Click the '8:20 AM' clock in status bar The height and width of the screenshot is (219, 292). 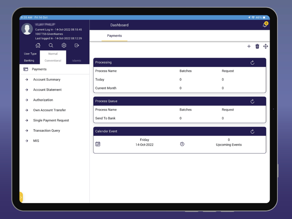coord(26,18)
